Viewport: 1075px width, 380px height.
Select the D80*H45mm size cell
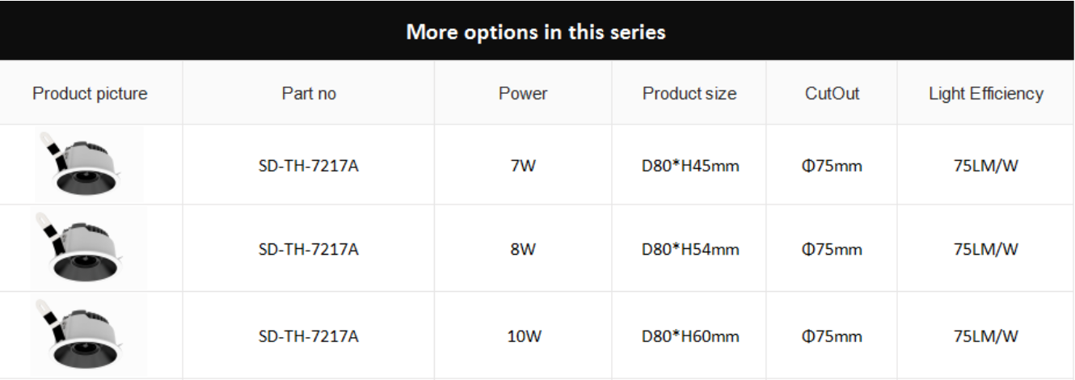pos(690,167)
